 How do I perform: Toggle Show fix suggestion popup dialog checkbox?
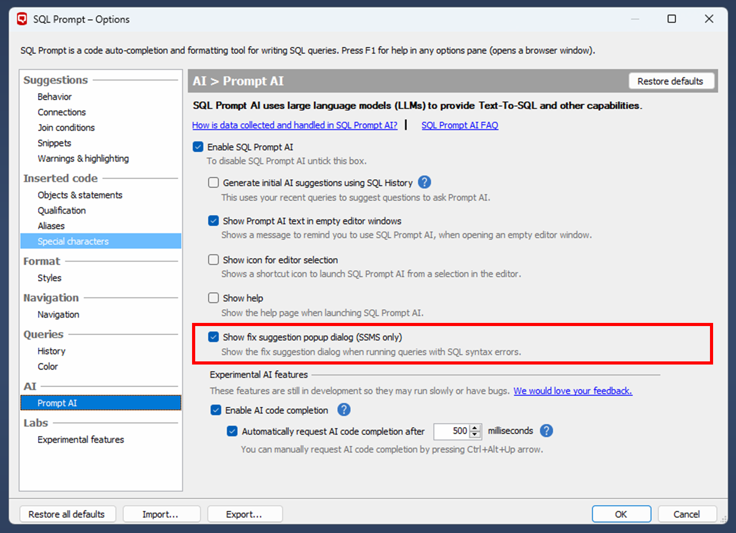(x=213, y=337)
